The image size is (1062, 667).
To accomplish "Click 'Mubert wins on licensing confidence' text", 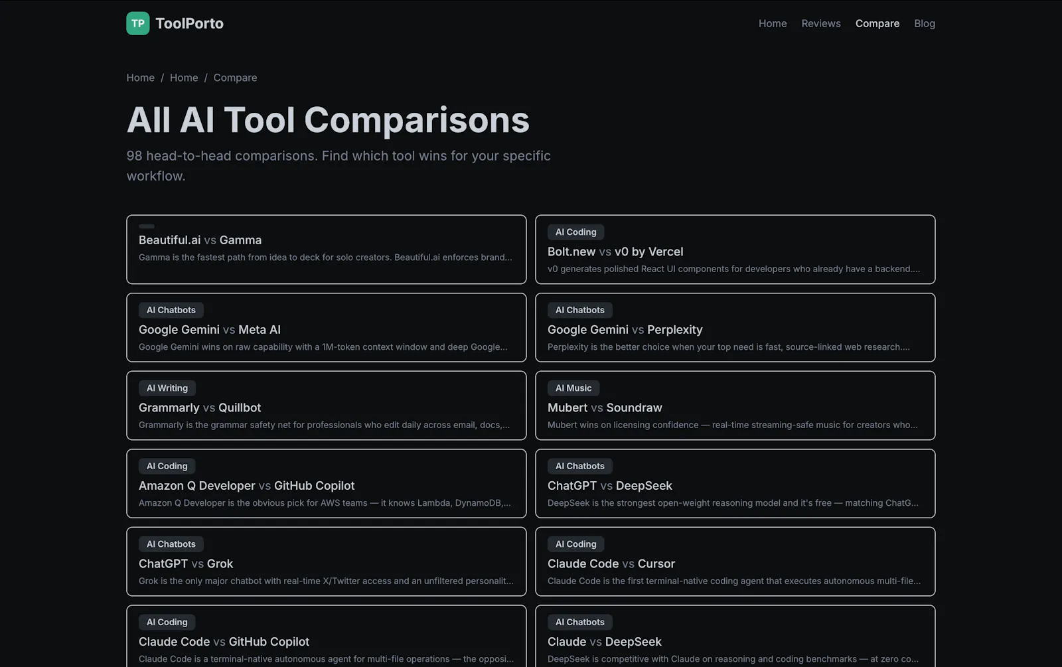I will (733, 425).
